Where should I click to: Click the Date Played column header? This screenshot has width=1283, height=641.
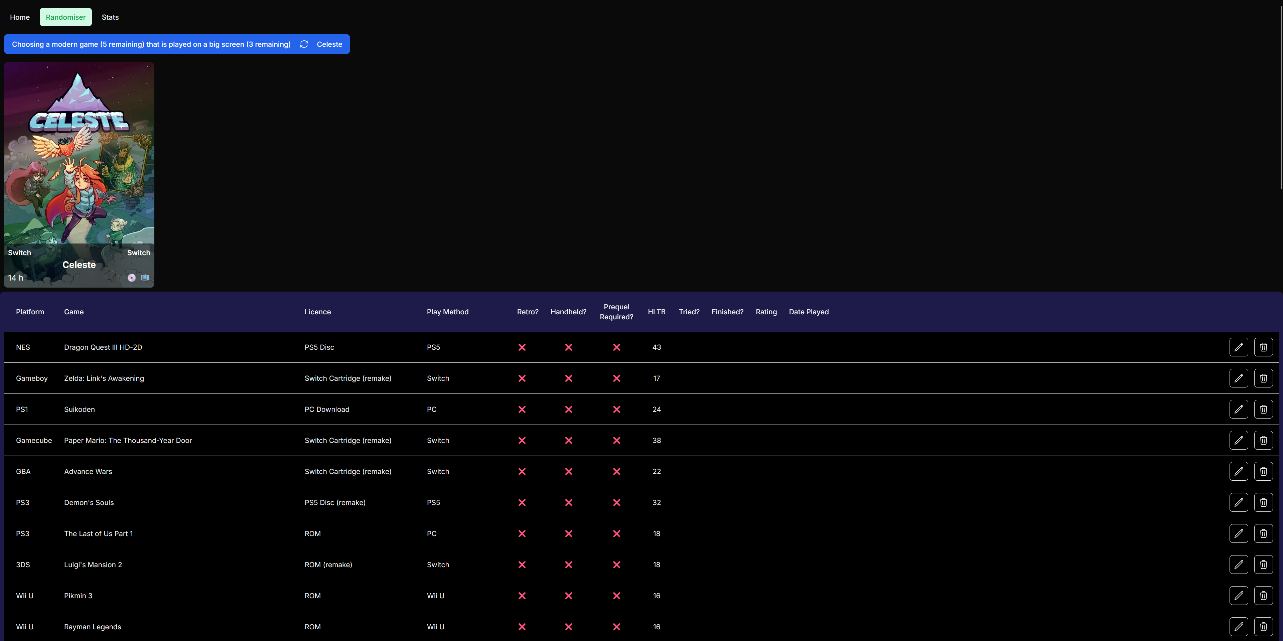(x=809, y=312)
